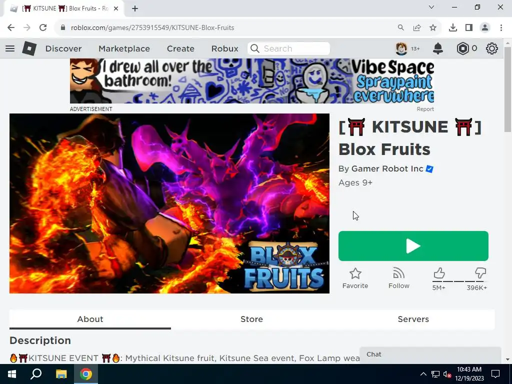Click the '5M+' likes count
512x384 pixels.
point(439,287)
